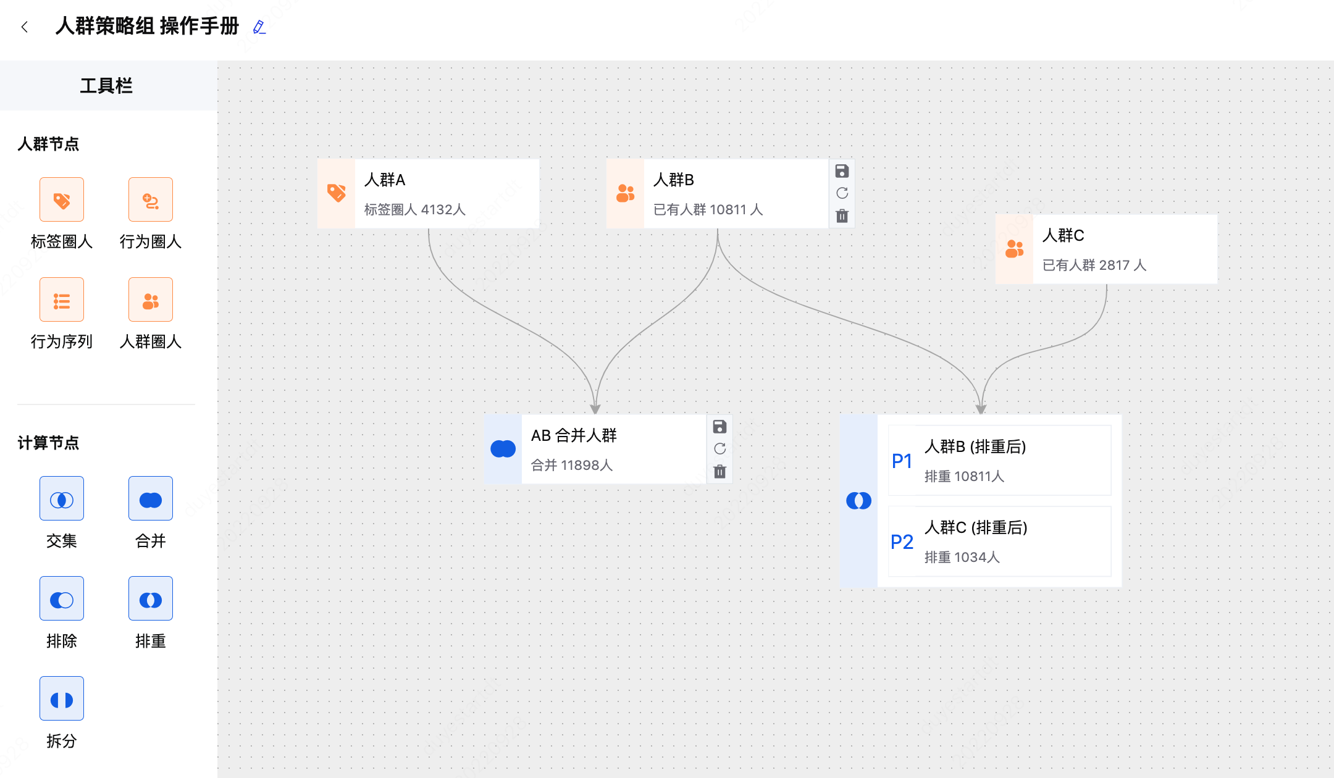Go back using the left chevron arrow
1334x778 pixels.
click(25, 27)
